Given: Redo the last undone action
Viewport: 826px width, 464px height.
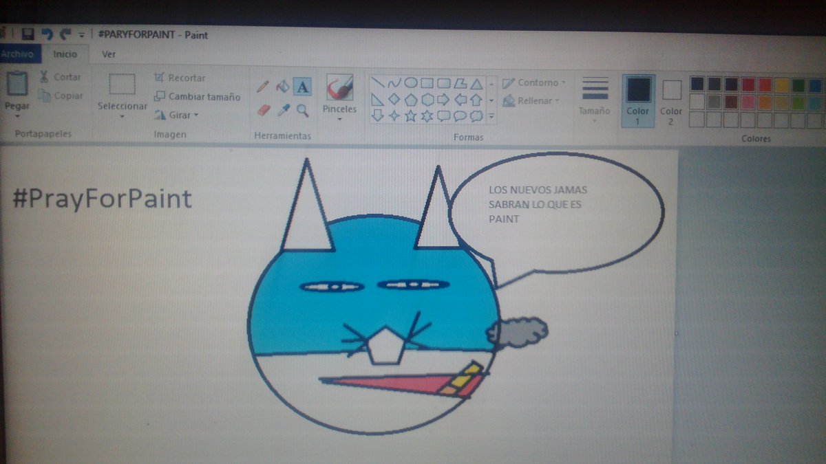Looking at the screenshot, I should click(x=65, y=34).
